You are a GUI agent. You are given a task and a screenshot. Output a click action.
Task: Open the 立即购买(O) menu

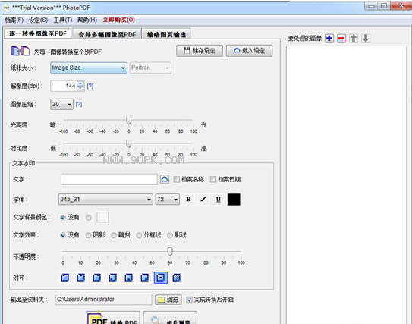pos(119,20)
